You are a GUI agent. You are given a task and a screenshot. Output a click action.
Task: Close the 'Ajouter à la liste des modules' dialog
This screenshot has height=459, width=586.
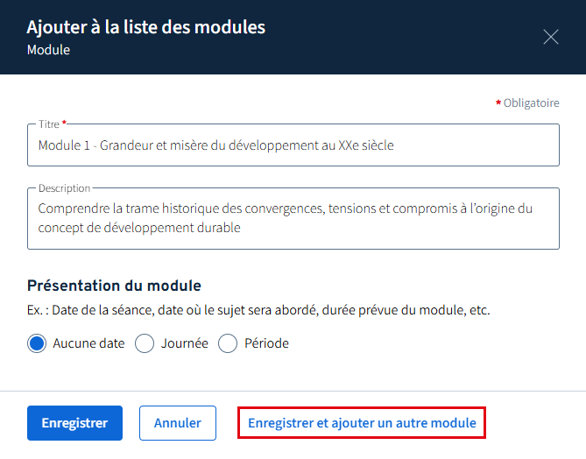coord(550,37)
